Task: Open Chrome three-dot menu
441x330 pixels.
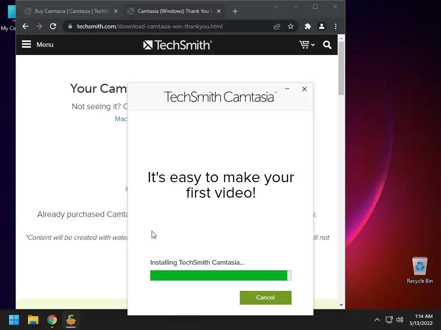Action: 335,26
